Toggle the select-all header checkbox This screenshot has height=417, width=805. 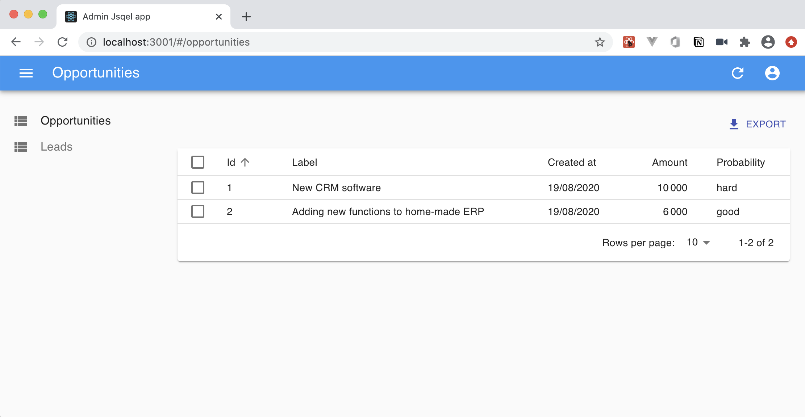click(x=198, y=162)
